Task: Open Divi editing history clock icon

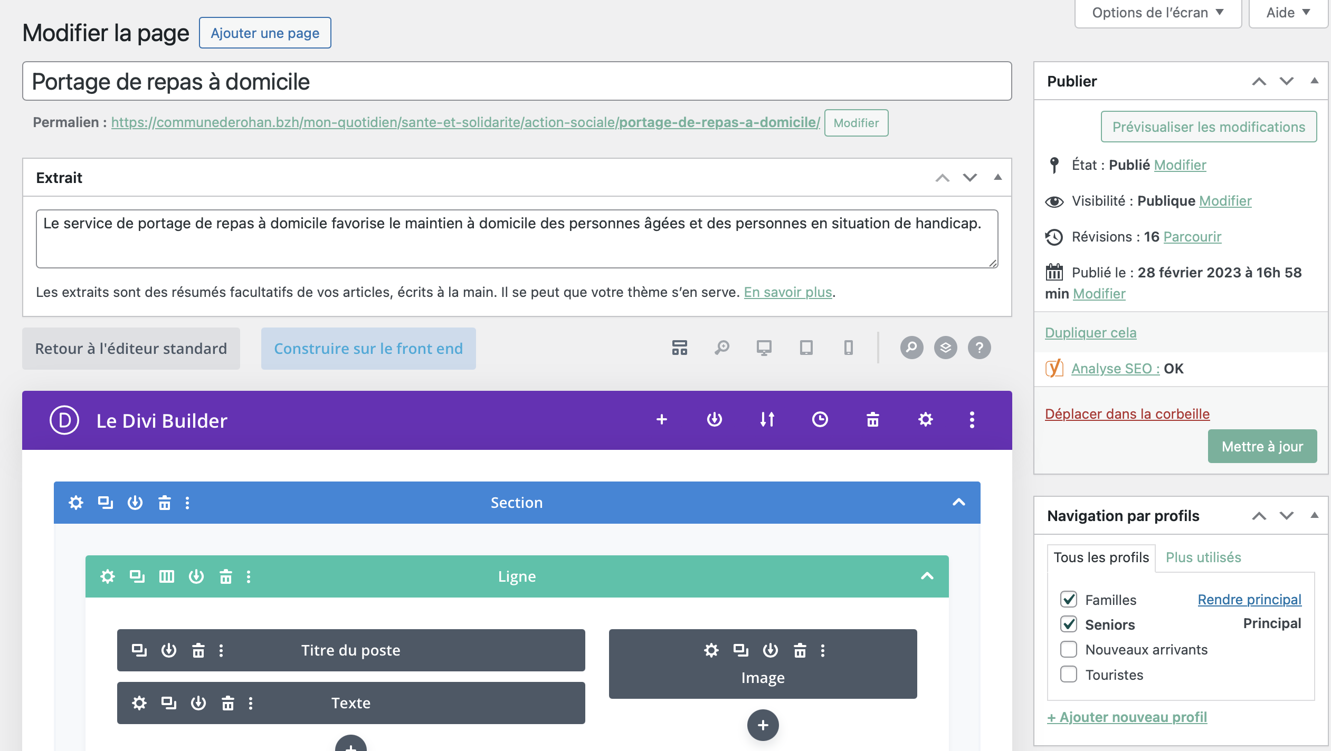Action: (x=820, y=420)
